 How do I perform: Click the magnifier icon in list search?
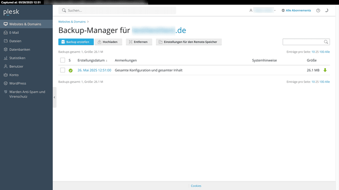[x=326, y=42]
